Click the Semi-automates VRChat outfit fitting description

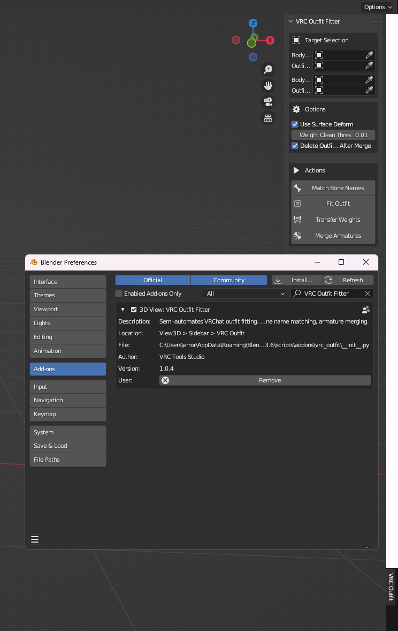(264, 321)
